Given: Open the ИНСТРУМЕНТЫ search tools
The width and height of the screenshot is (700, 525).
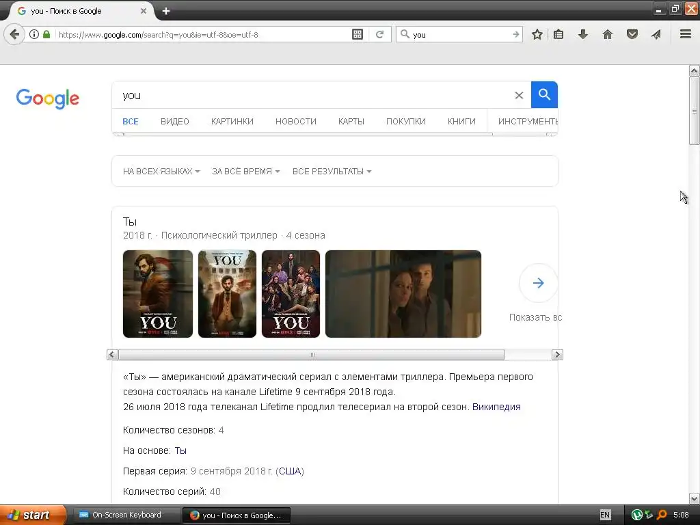Looking at the screenshot, I should [x=528, y=122].
